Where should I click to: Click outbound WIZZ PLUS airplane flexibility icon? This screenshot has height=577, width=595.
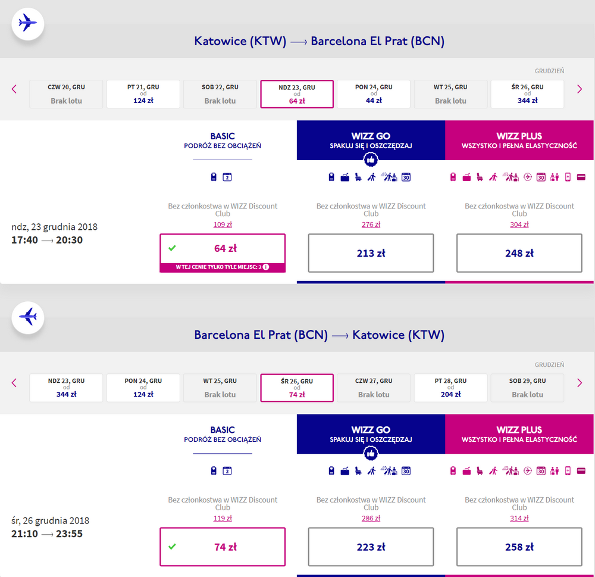pyautogui.click(x=527, y=177)
